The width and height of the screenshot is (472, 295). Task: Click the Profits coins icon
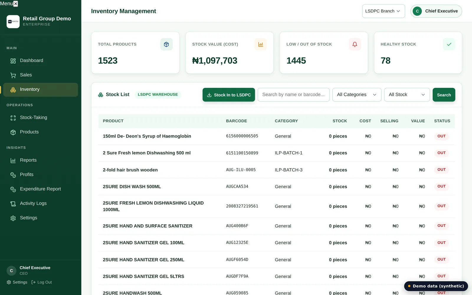(13, 175)
